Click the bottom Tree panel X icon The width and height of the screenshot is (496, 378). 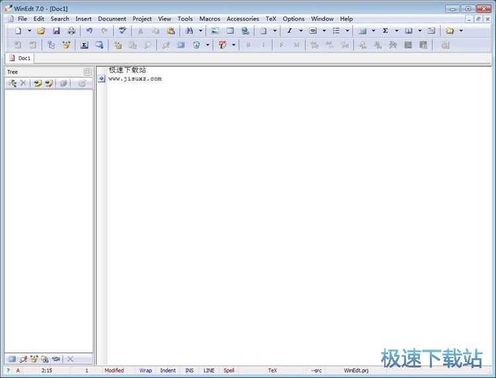(70, 359)
